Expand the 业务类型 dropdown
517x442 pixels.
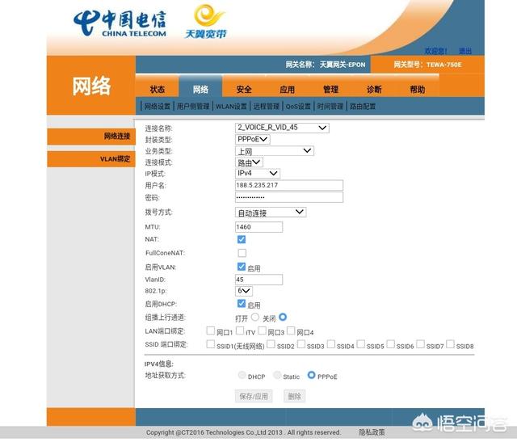[275, 151]
